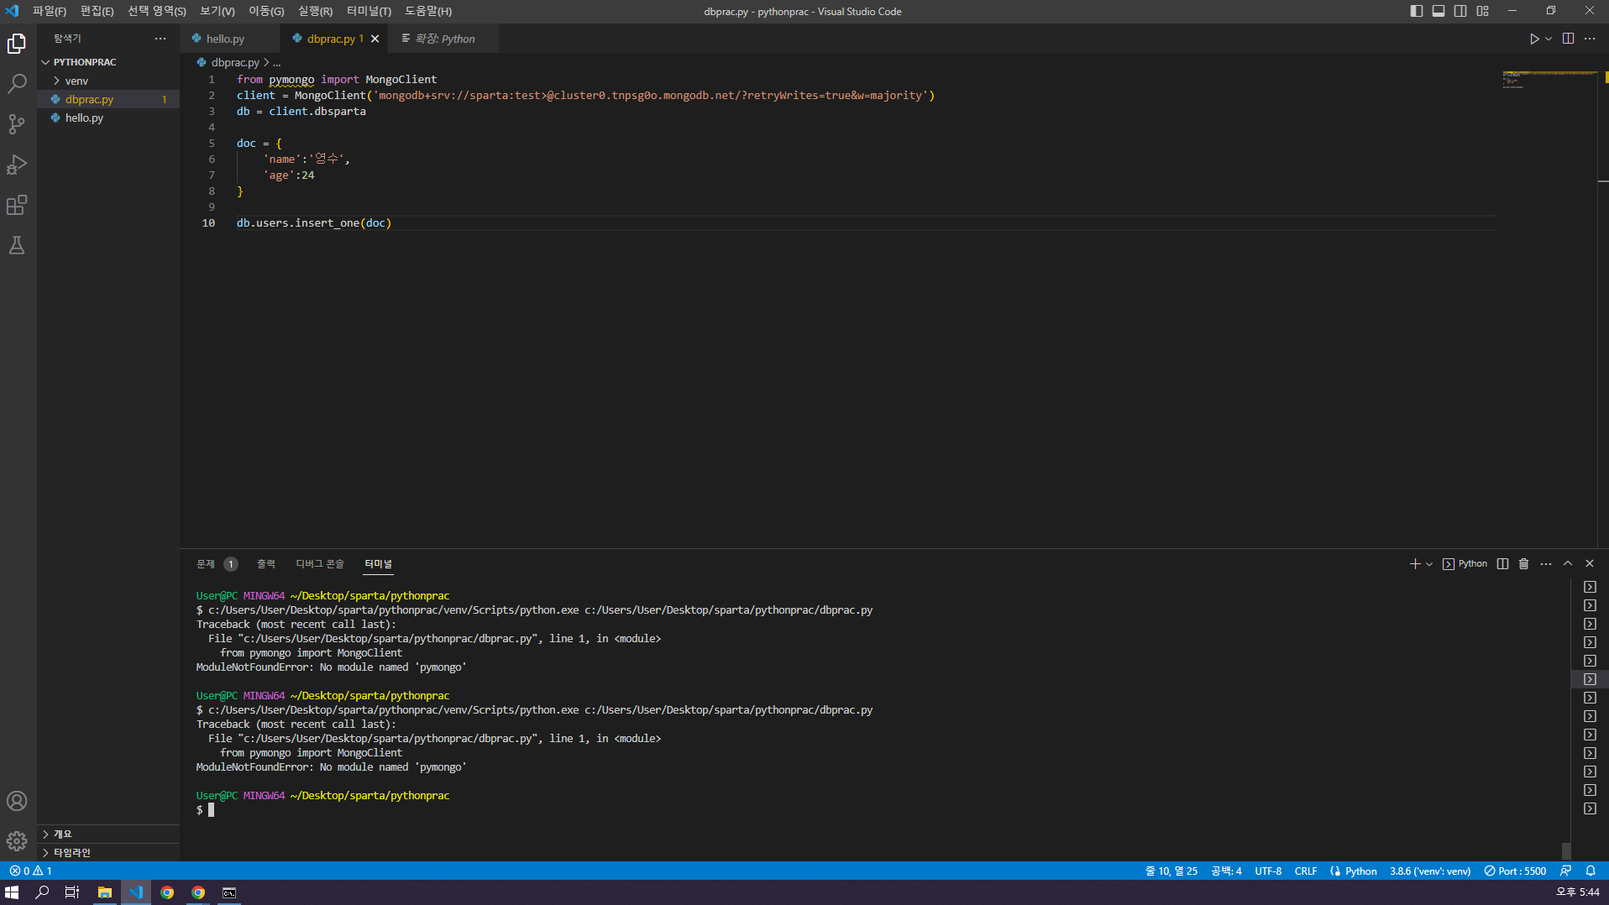1609x905 pixels.
Task: Open the View menu
Action: [217, 11]
